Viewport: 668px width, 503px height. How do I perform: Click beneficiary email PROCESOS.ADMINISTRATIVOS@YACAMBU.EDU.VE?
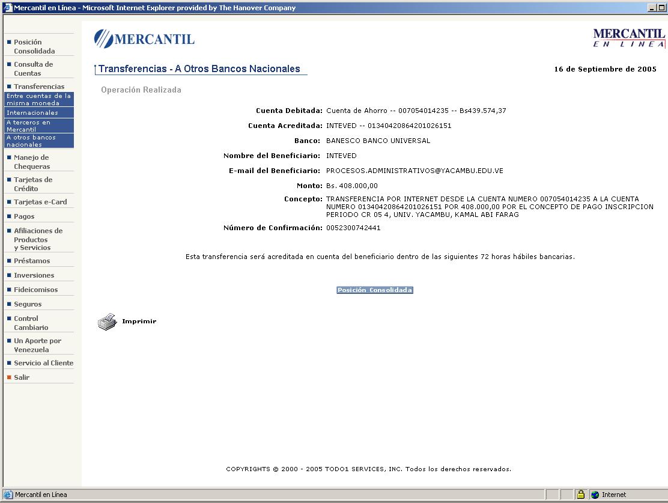pyautogui.click(x=414, y=171)
